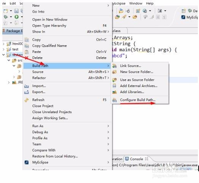This screenshot has height=183, width=199.
Task: Click the Import icon in the context menu
Action: 27,86
